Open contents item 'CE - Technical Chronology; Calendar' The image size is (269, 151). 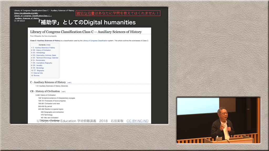45,58
